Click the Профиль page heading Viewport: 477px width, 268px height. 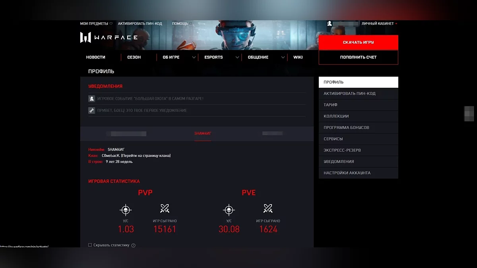101,71
